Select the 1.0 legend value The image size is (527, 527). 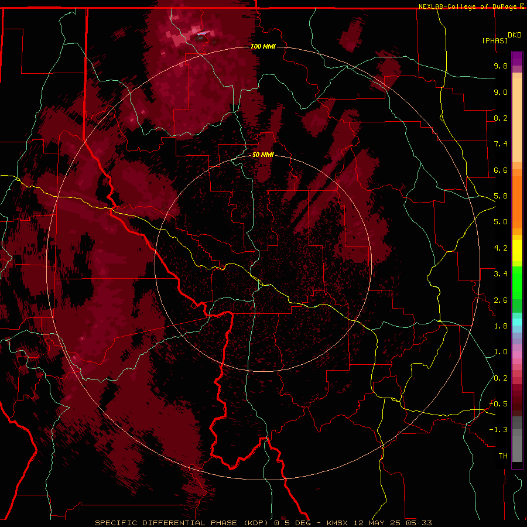(501, 352)
